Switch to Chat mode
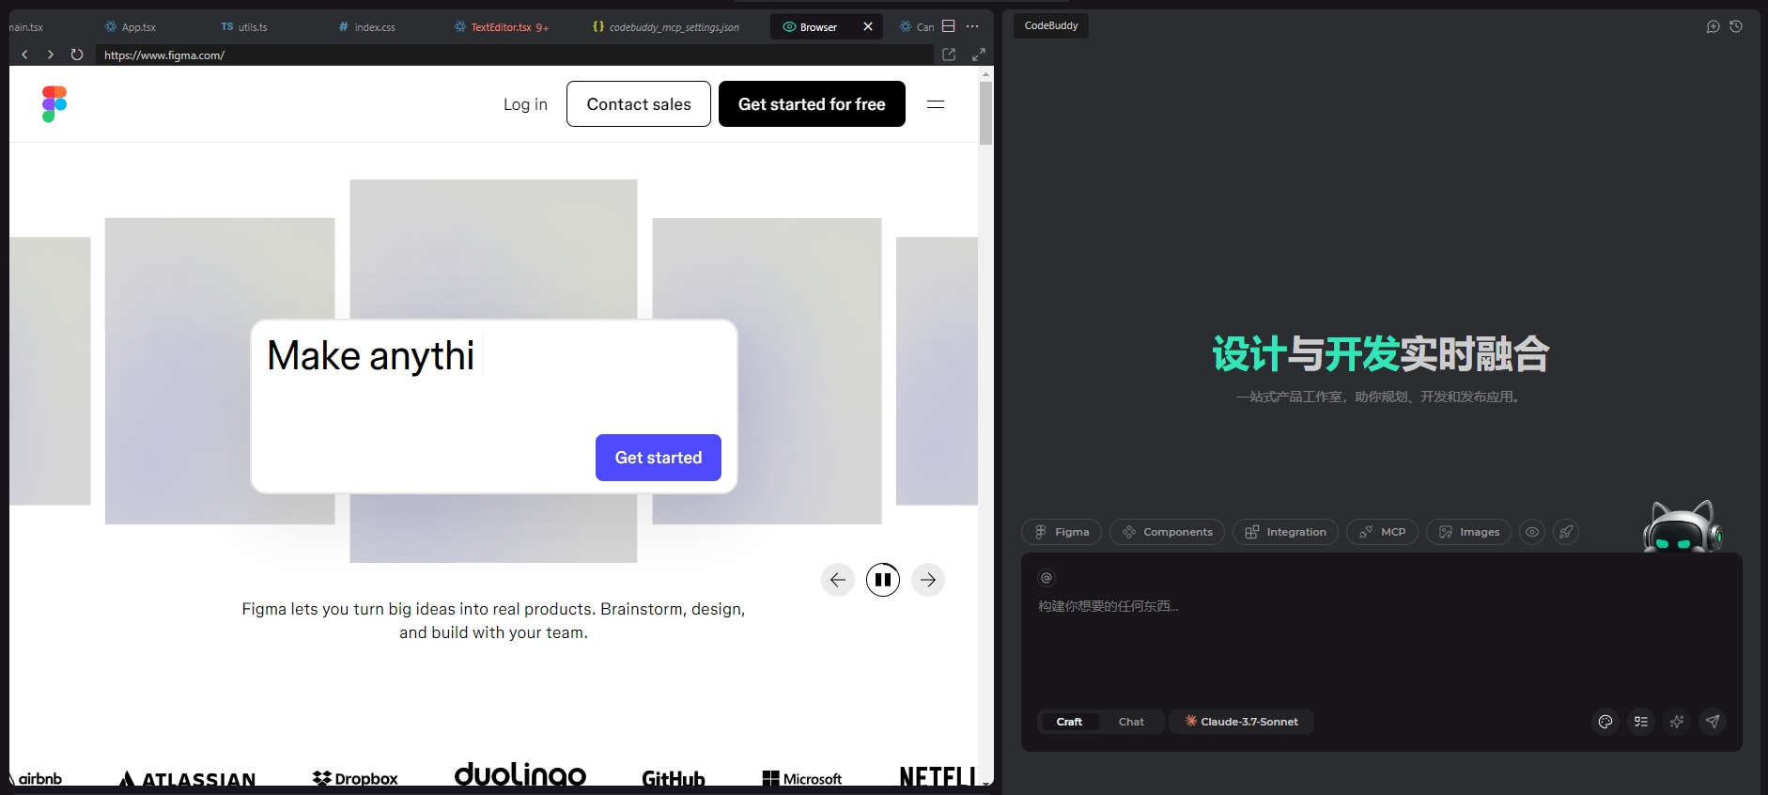The height and width of the screenshot is (795, 1768). 1131,722
